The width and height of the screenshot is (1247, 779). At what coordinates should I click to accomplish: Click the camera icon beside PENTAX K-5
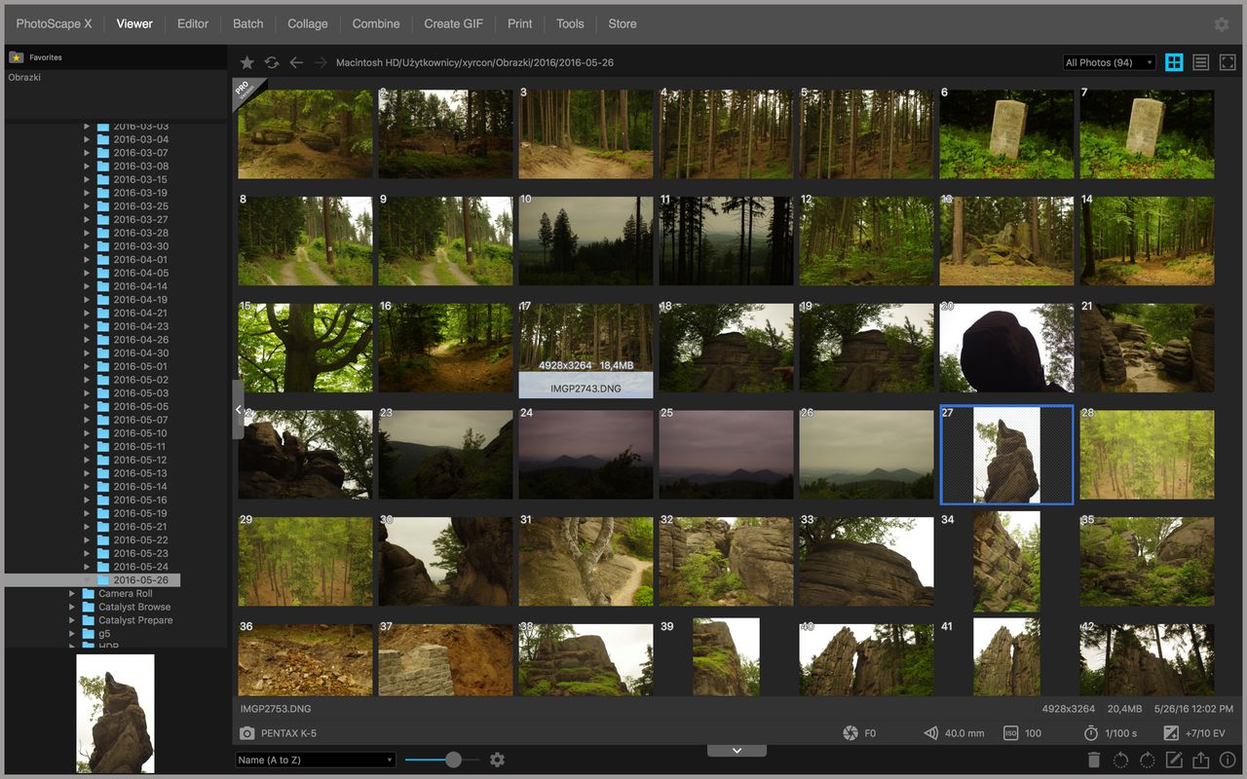247,733
